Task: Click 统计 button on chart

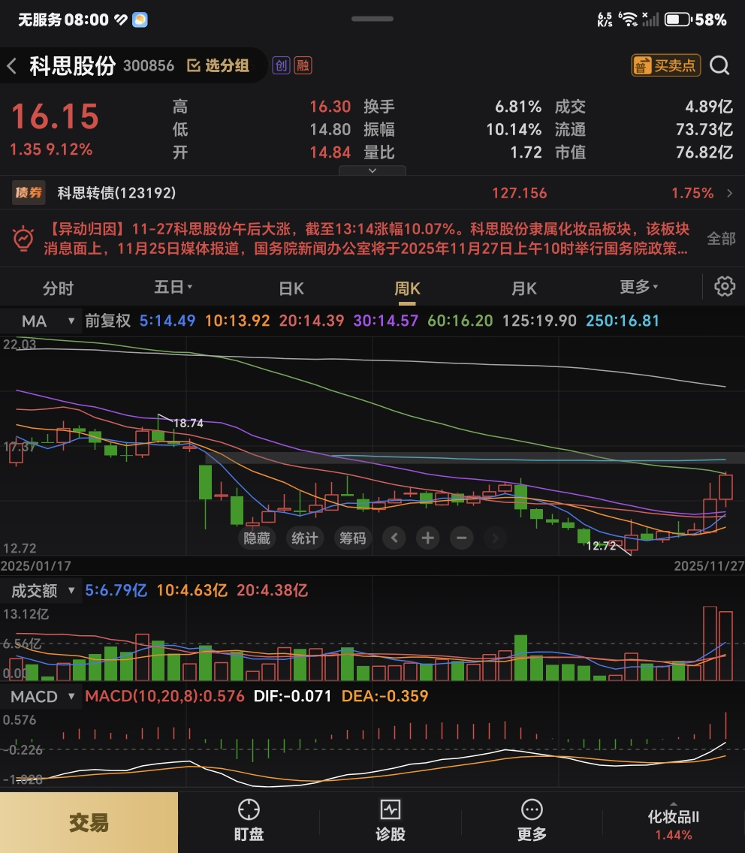Action: [x=305, y=538]
